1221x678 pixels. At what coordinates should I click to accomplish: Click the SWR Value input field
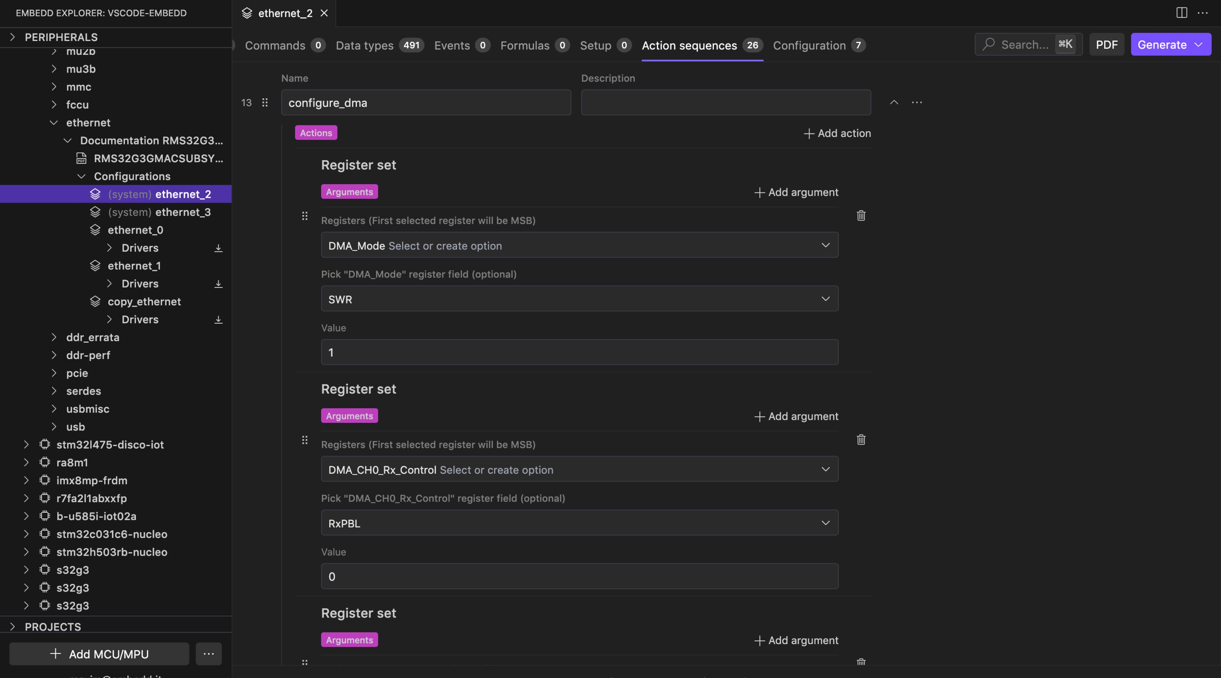pyautogui.click(x=579, y=352)
